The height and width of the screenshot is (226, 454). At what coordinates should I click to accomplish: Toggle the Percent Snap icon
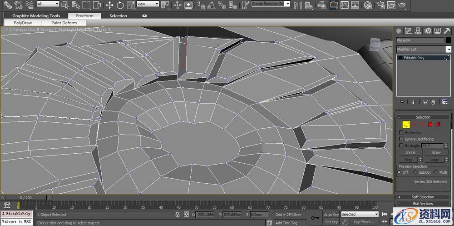pos(222,5)
